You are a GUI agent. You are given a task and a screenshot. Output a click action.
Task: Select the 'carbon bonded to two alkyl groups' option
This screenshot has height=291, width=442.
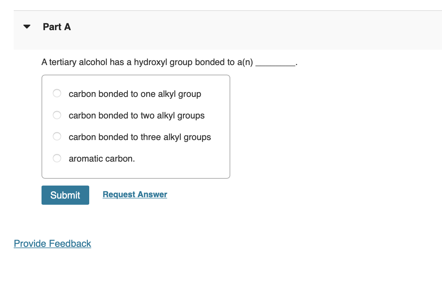pos(57,115)
